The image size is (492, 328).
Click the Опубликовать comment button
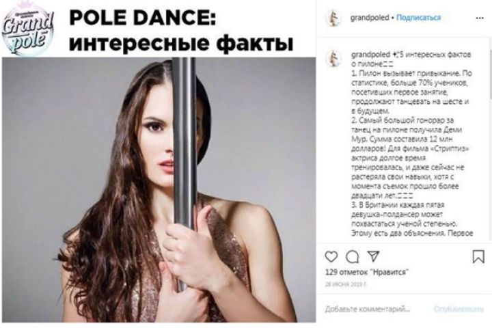coord(459,309)
